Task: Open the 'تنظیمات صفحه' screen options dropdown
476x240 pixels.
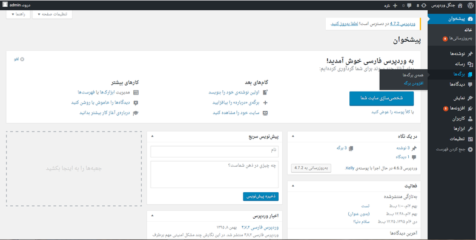Action: click(52, 15)
